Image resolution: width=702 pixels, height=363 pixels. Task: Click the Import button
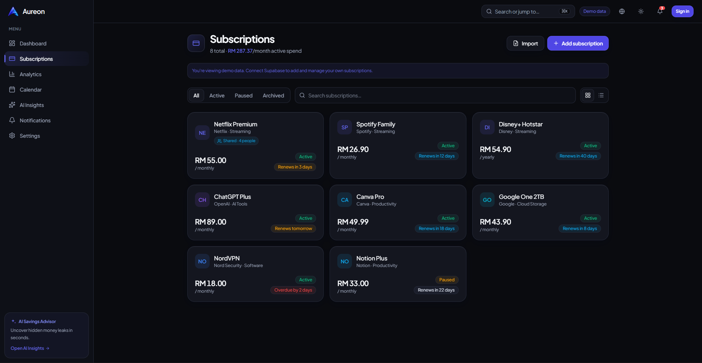(x=525, y=43)
